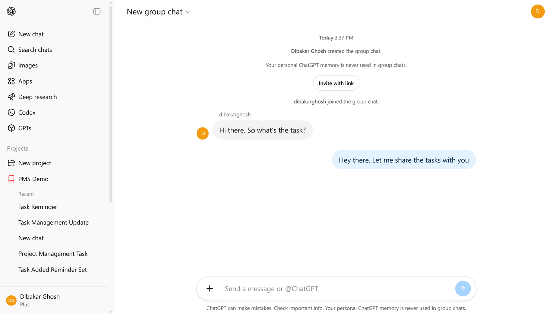Click the 'Dibakar Ghosh created the group chat' notice
This screenshot has width=559, height=314.
coord(336,51)
